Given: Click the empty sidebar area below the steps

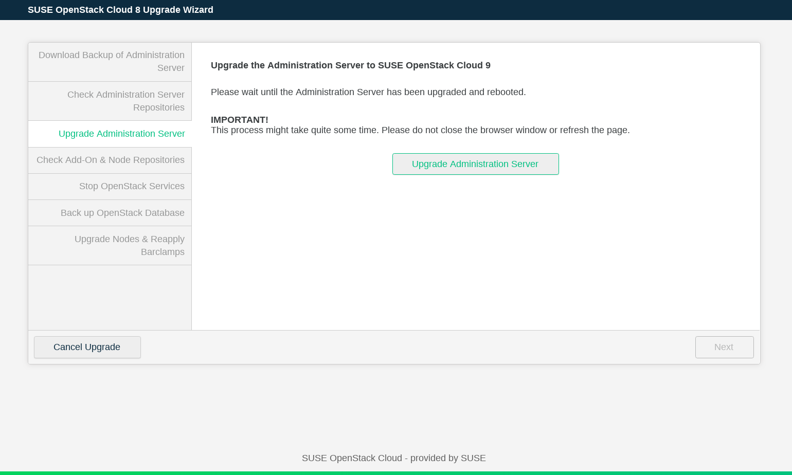Looking at the screenshot, I should pos(110,297).
